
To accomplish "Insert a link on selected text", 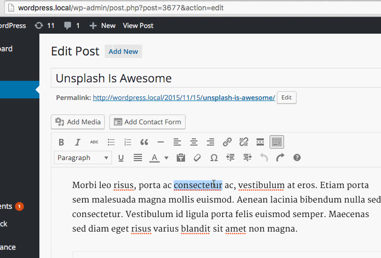I will point(227,142).
